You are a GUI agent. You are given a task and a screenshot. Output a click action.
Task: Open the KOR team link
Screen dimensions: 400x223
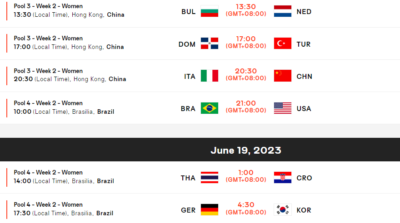point(304,210)
